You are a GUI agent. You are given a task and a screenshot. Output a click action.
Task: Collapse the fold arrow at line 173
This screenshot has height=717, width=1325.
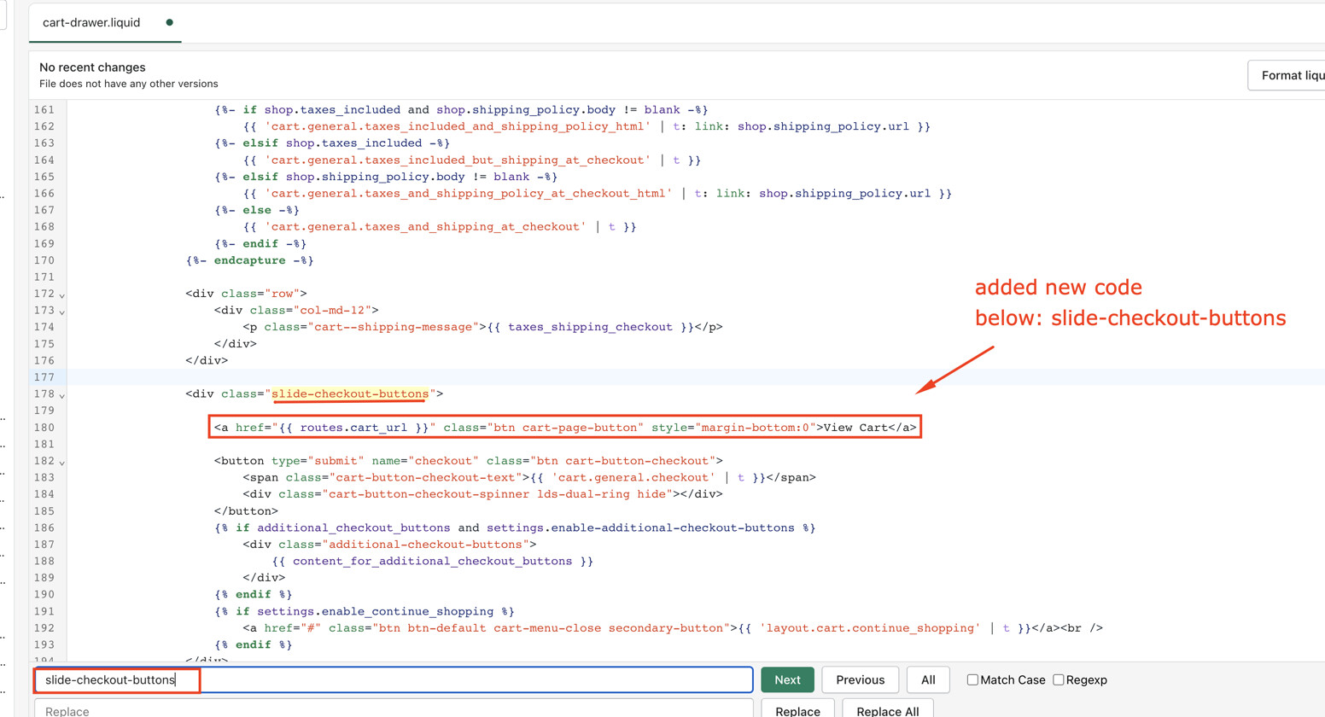coord(61,312)
